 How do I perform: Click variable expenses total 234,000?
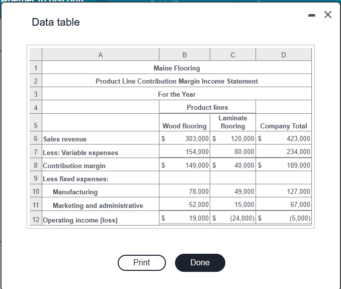[298, 152]
